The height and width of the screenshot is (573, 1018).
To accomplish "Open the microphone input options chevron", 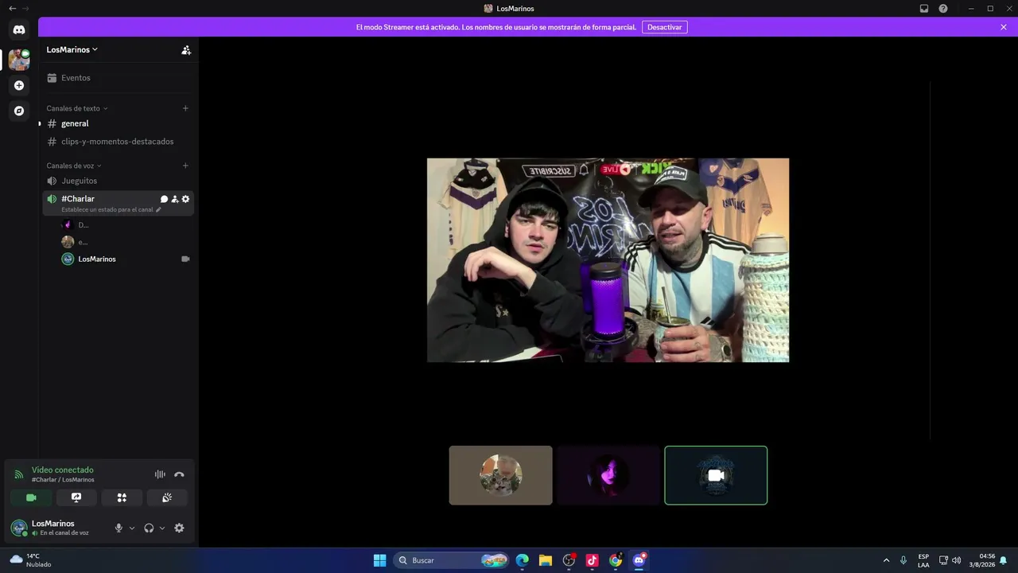I will (132, 528).
